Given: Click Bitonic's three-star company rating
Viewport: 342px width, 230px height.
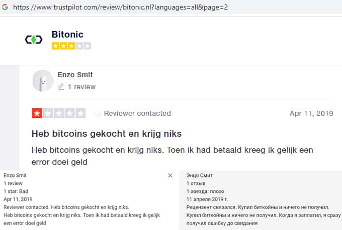Looking at the screenshot, I should (x=71, y=46).
